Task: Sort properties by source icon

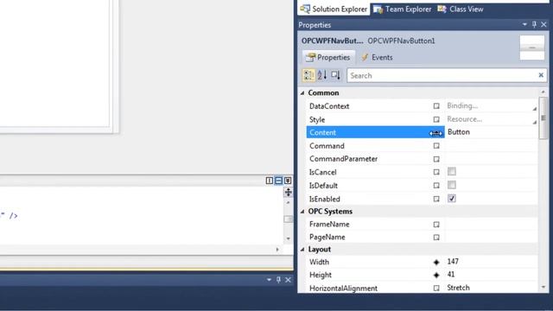Action: pyautogui.click(x=336, y=75)
